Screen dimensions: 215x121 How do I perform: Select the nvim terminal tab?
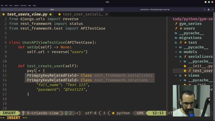click(52, 9)
